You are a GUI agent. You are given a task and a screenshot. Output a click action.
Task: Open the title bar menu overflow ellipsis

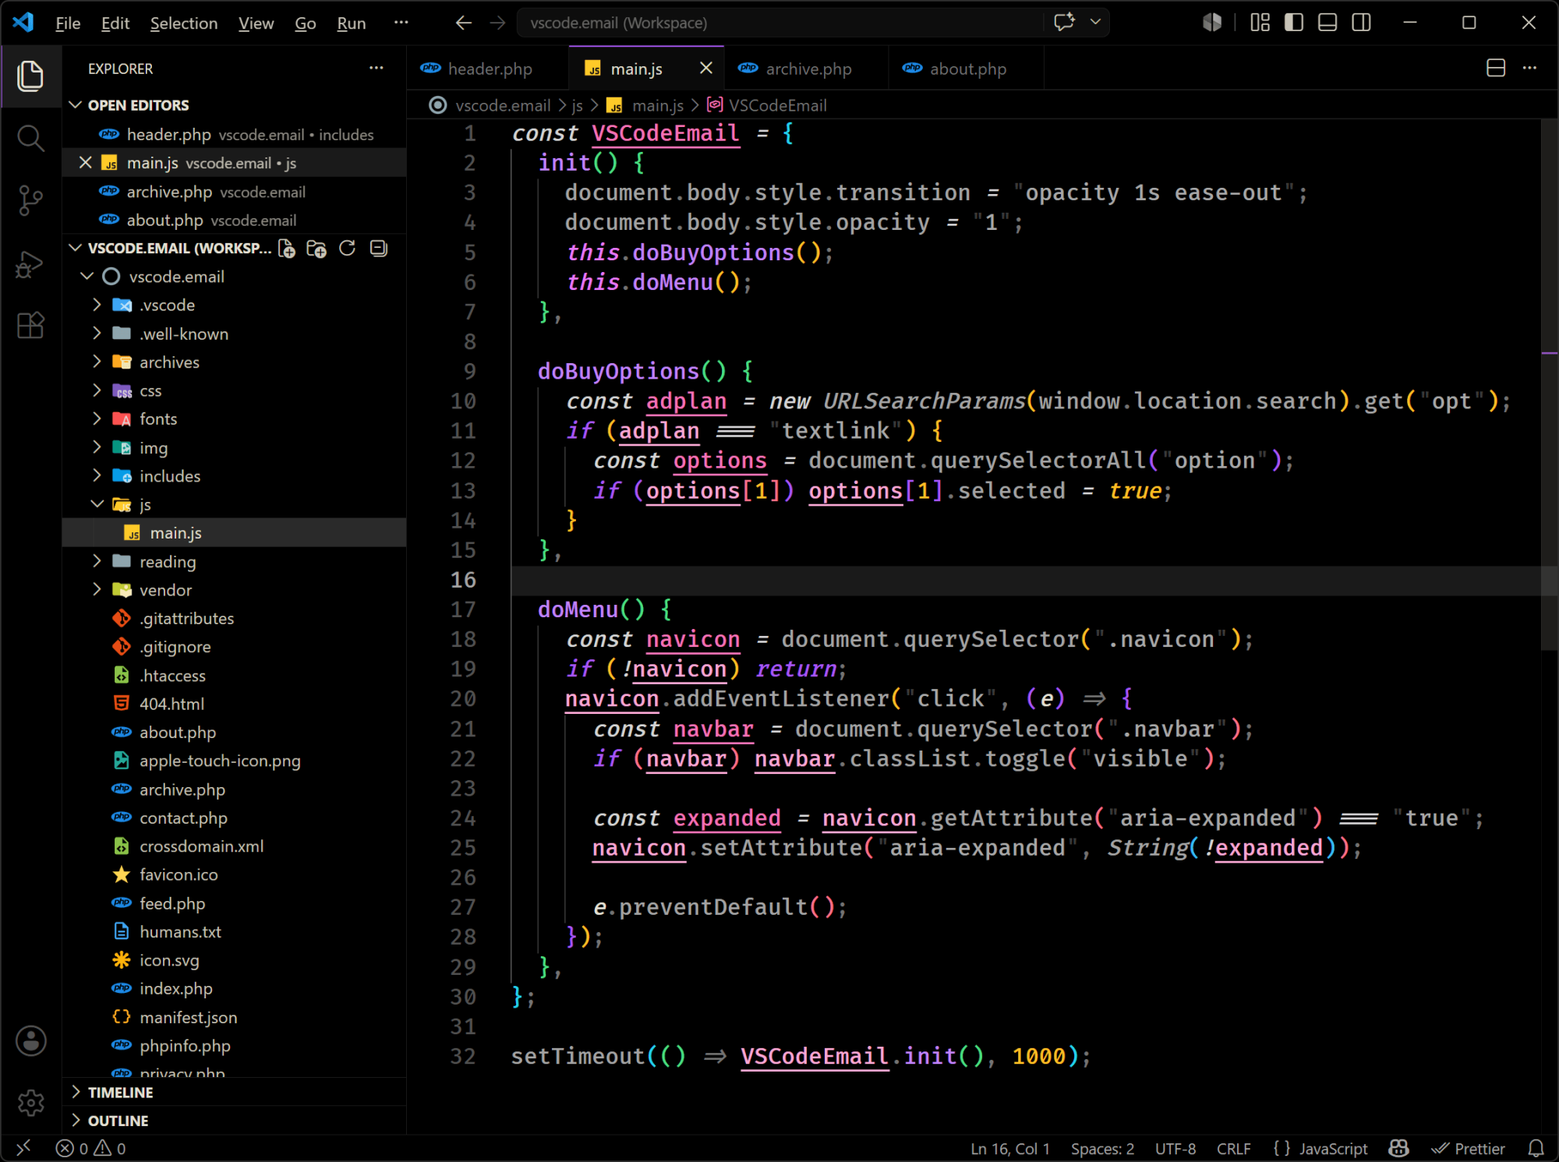(401, 23)
